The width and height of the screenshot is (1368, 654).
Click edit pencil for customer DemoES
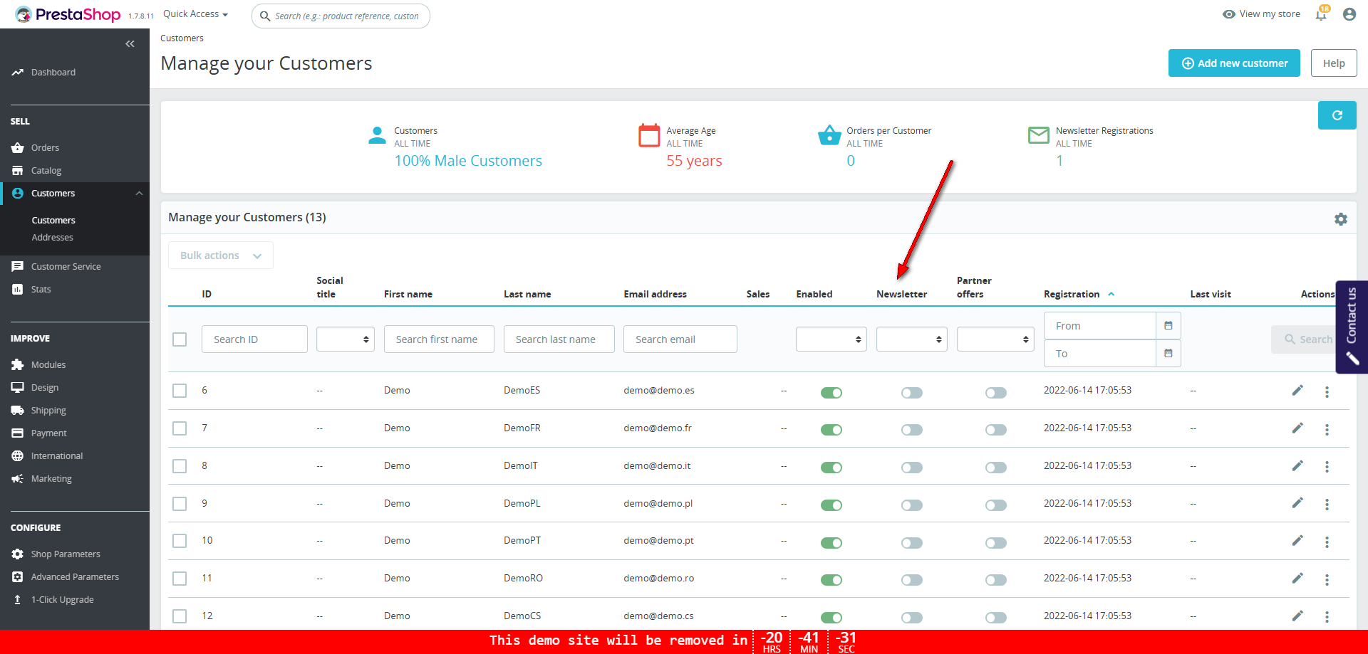point(1297,391)
